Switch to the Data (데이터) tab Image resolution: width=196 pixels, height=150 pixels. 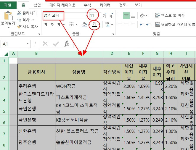(105, 5)
